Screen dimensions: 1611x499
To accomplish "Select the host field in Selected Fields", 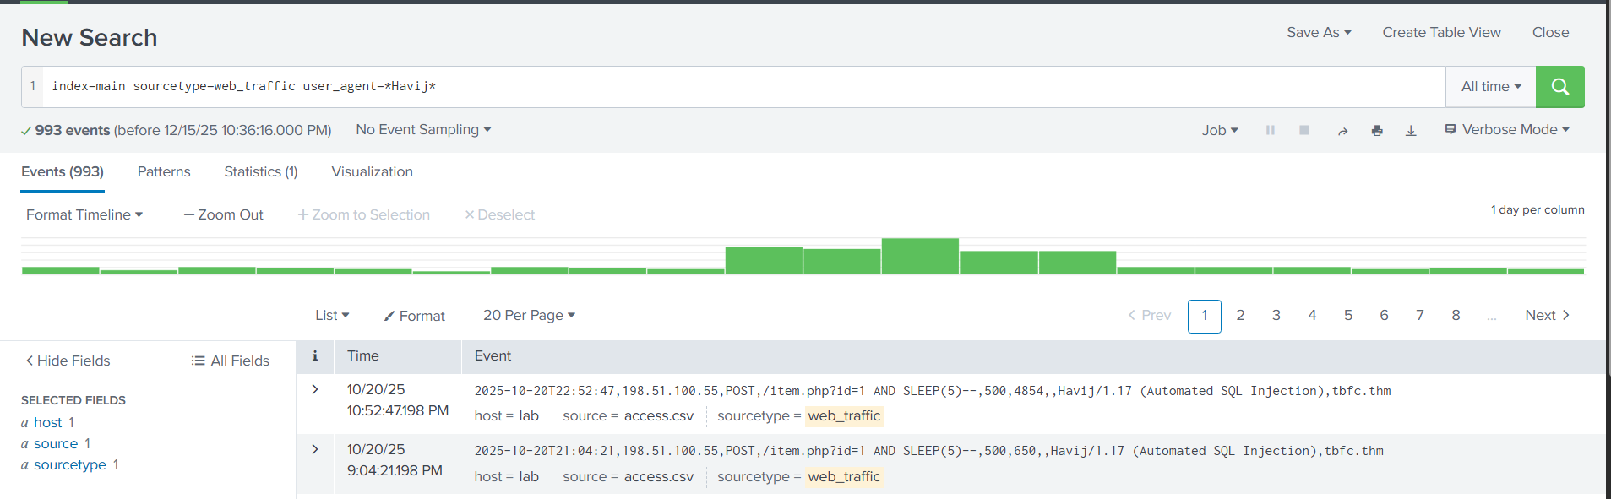I will pos(47,422).
